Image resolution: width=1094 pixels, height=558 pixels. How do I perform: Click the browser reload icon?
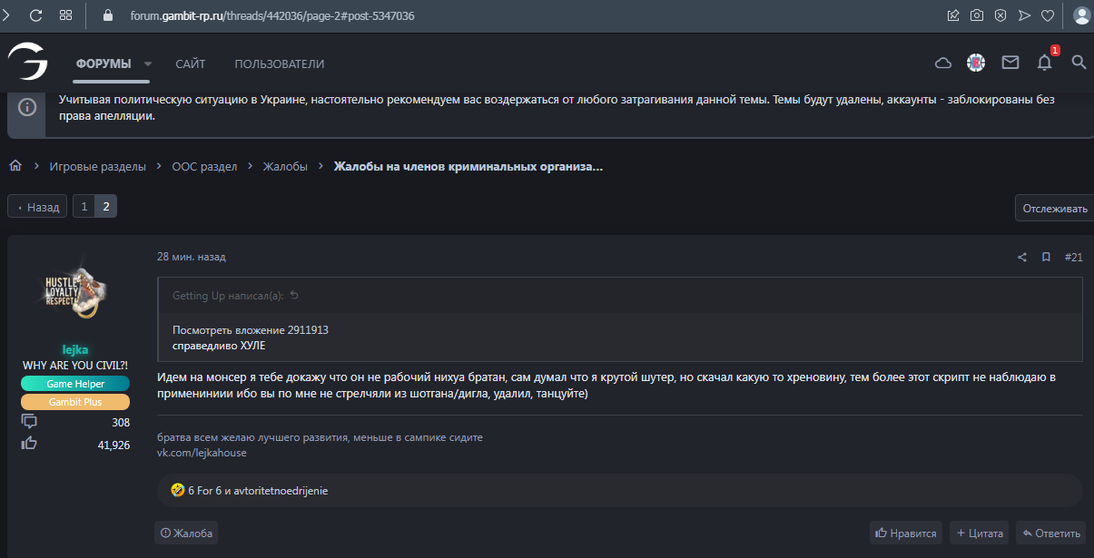[x=36, y=15]
